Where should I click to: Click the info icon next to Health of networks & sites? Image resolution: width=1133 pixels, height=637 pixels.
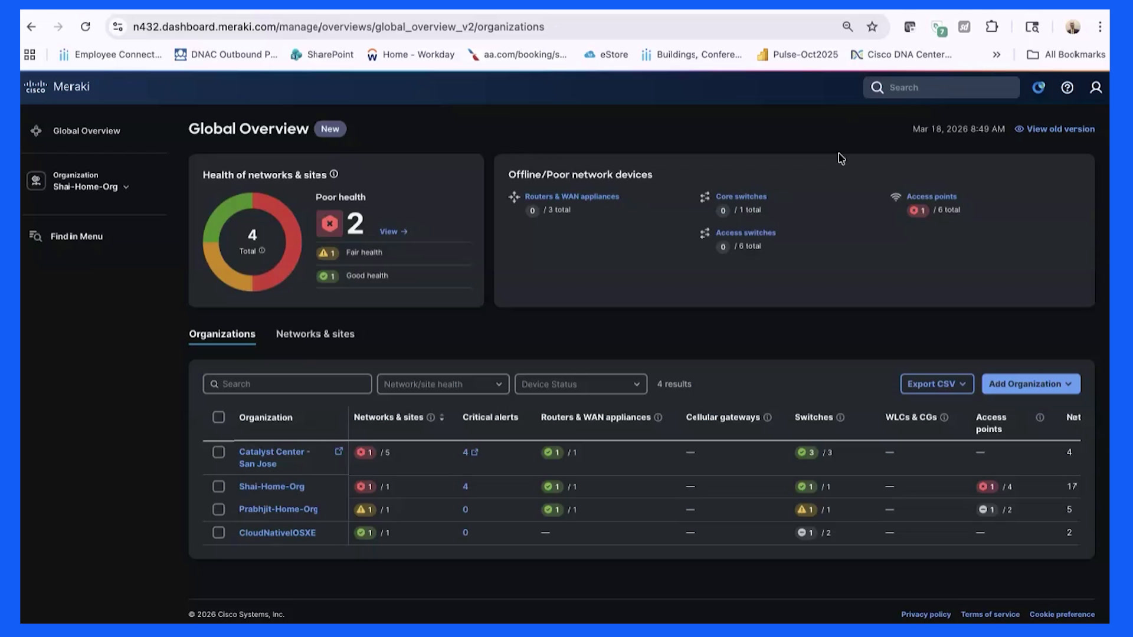[334, 174]
